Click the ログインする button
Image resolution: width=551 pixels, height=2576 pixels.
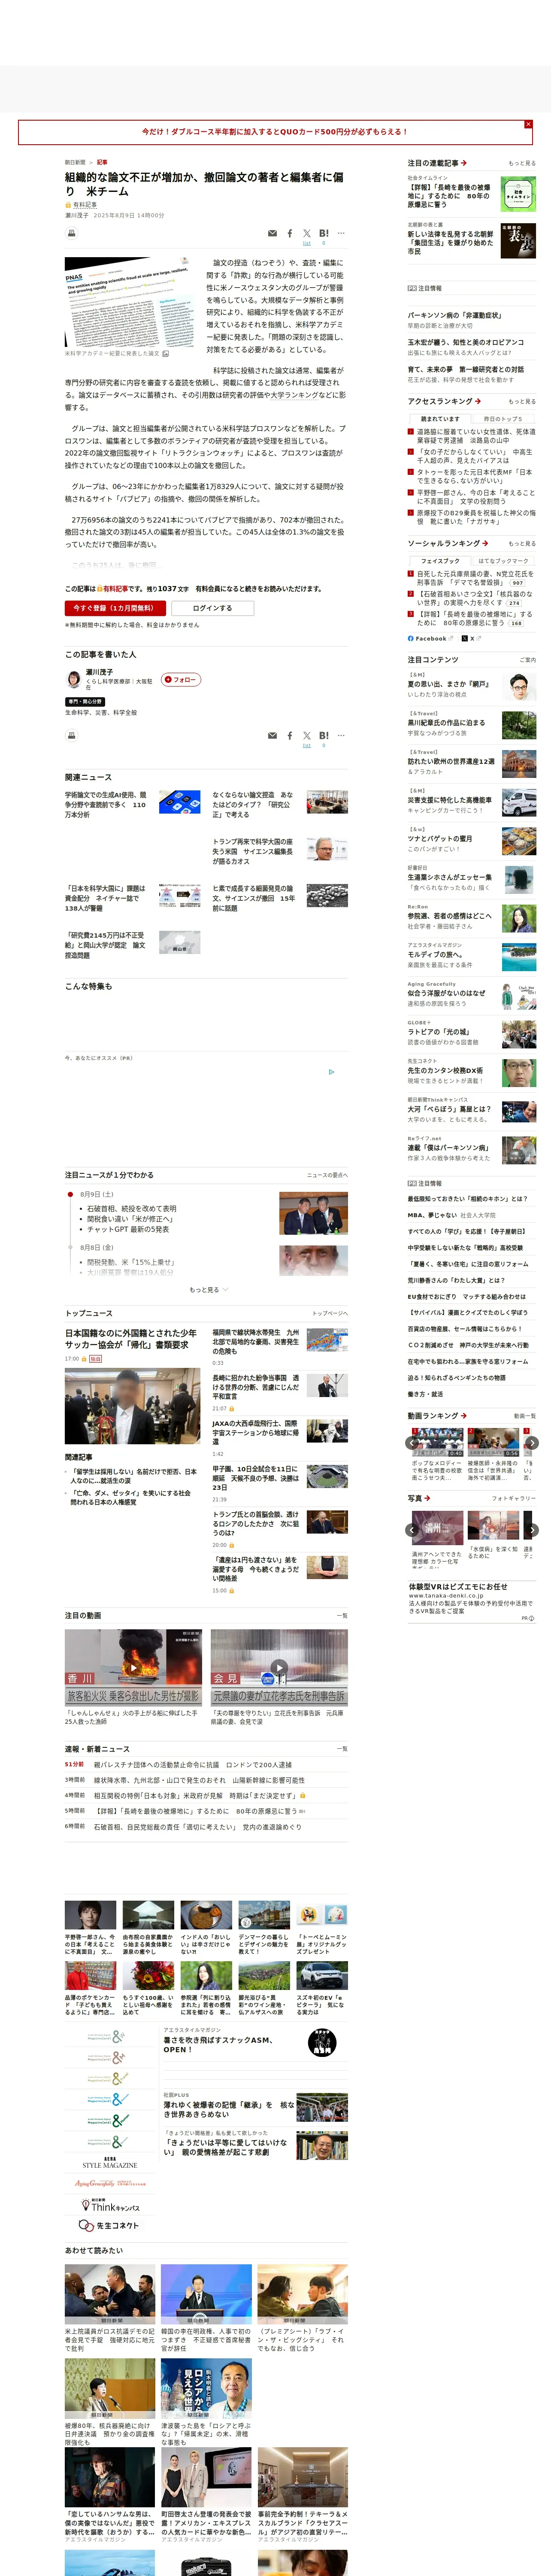[x=212, y=607]
